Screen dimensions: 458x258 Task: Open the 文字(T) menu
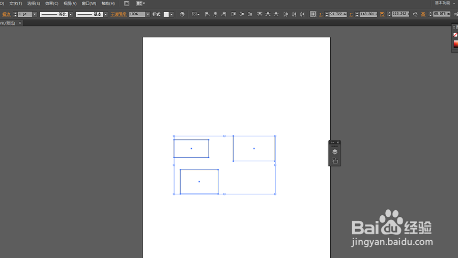pyautogui.click(x=16, y=4)
